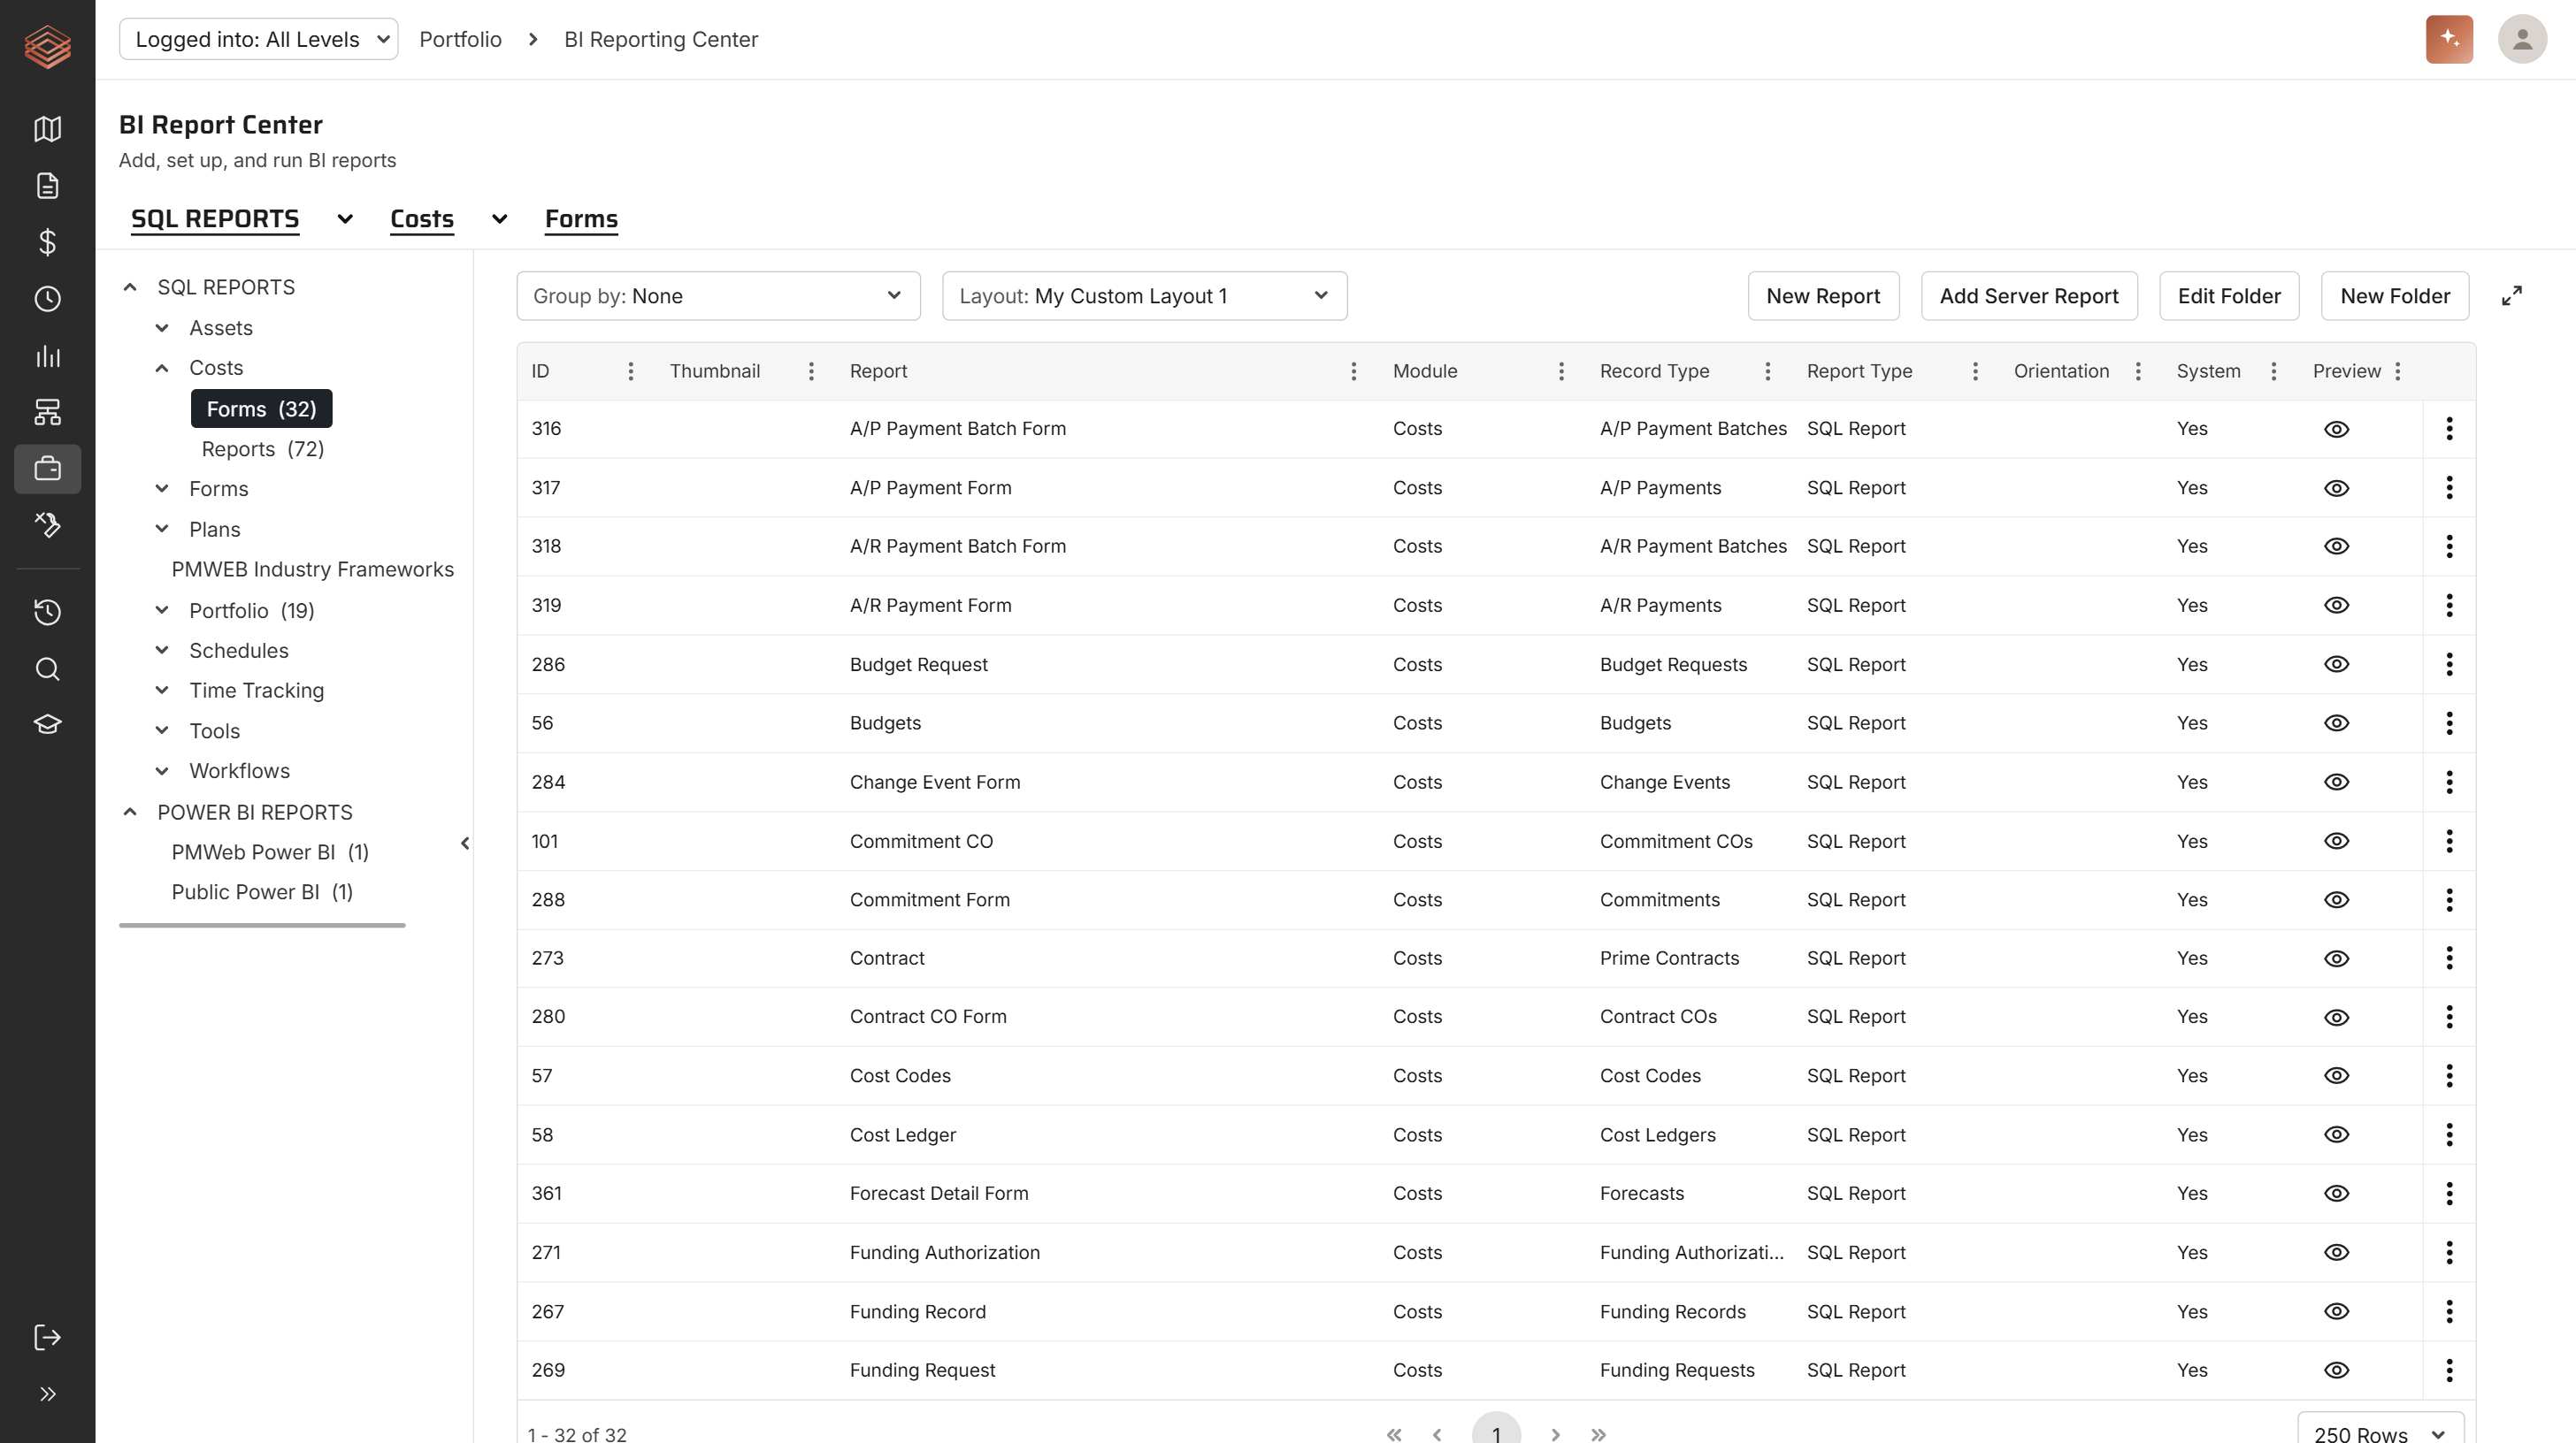Viewport: 2576px width, 1443px height.
Task: Open the user profile avatar
Action: pos(2522,39)
